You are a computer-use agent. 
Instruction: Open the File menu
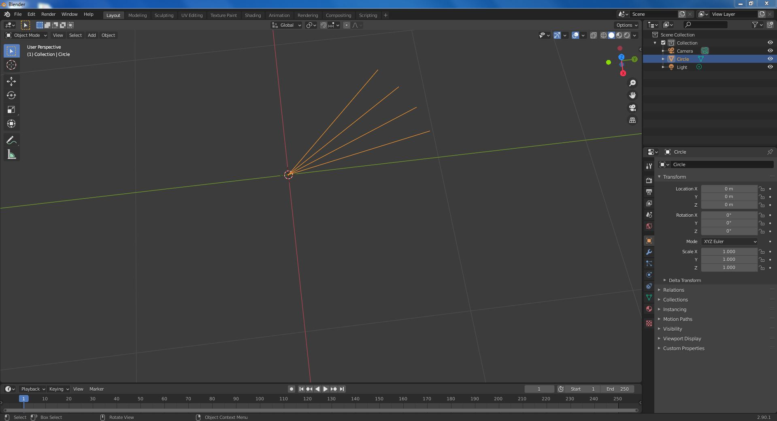18,14
